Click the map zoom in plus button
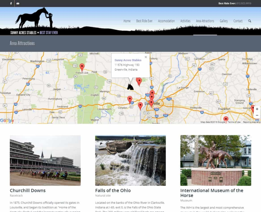Viewport: 261px width, 212px height. point(257,109)
